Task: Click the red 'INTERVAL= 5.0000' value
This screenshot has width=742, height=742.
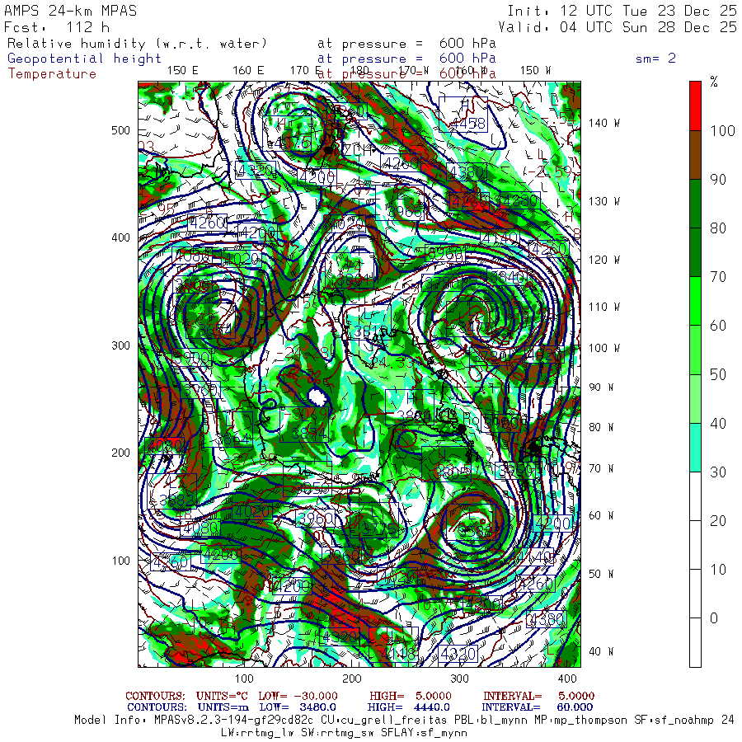Action: pos(538,696)
